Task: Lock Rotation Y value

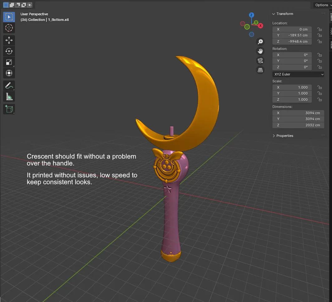Action: (x=320, y=61)
